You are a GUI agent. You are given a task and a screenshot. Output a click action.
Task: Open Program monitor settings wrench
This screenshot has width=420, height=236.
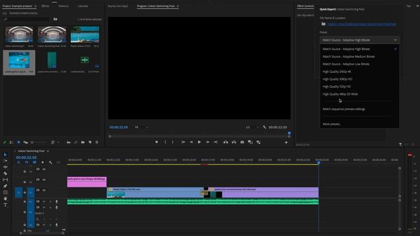tap(264, 127)
